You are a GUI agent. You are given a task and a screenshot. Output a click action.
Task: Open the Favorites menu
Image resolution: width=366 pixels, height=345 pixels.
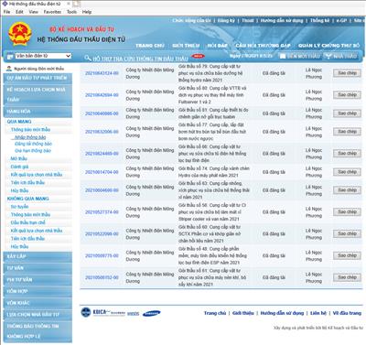pyautogui.click(x=52, y=12)
